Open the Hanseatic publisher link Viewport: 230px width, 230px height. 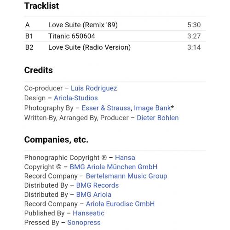point(88,213)
